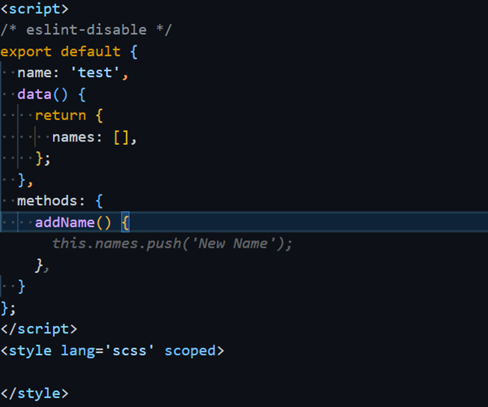Click the 'scss' attribute value
This screenshot has height=407, width=488.
[129, 351]
